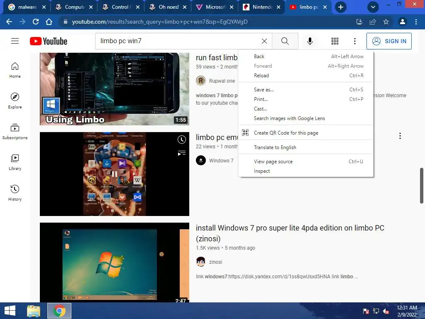
Task: Open YouTube settings three-dot menu
Action: pos(354,41)
